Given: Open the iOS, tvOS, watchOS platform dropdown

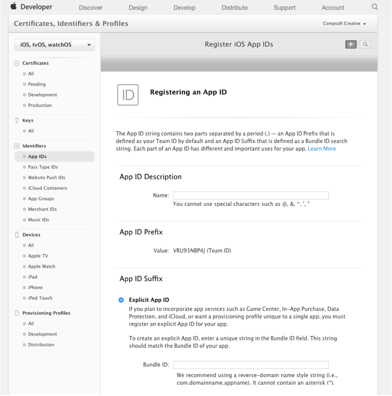Looking at the screenshot, I should point(55,45).
